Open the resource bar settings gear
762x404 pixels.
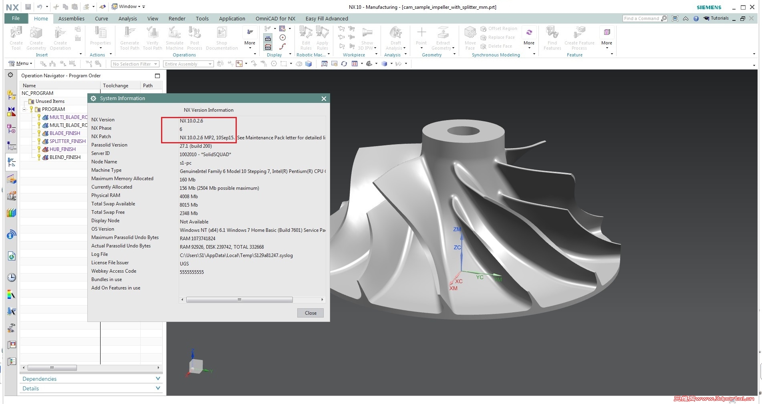pos(11,75)
